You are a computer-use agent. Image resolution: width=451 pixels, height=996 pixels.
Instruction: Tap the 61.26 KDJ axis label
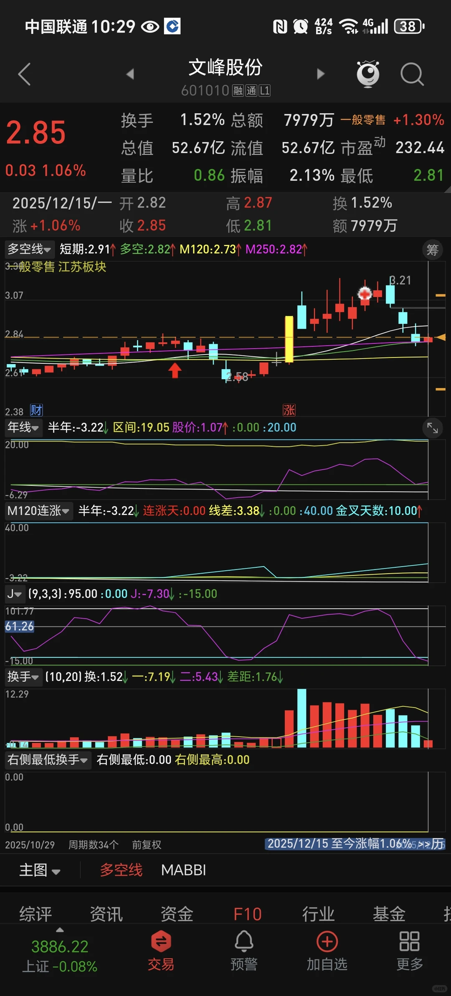19,626
